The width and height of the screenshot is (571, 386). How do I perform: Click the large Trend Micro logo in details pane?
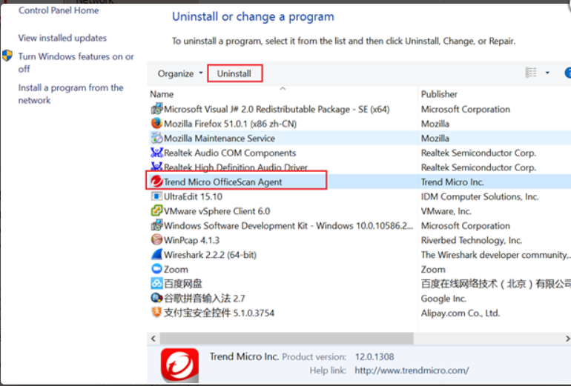(x=180, y=365)
